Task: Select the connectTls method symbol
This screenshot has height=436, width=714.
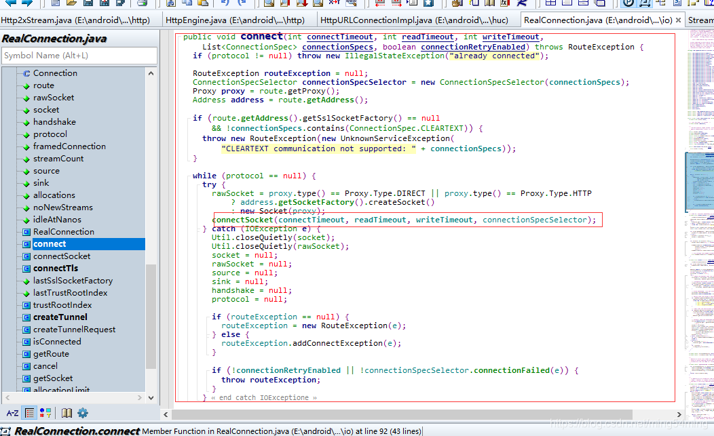Action: (55, 268)
